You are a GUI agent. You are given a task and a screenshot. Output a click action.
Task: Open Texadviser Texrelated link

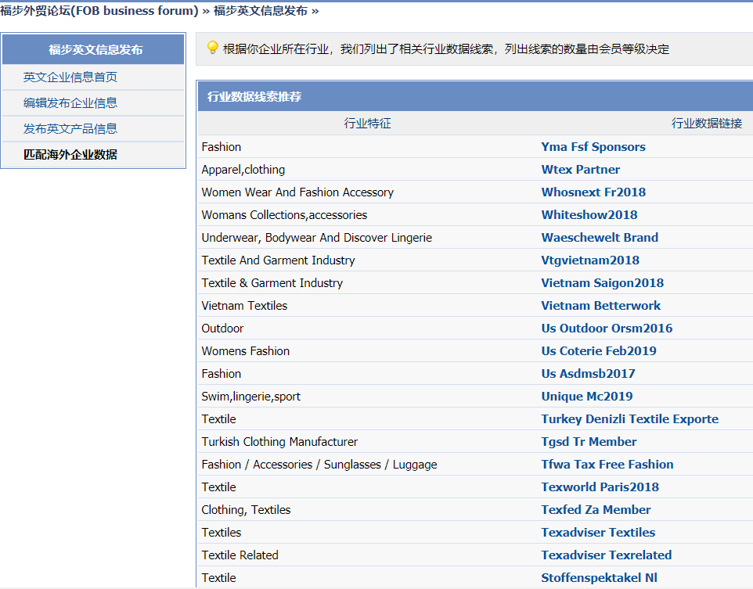coord(606,555)
